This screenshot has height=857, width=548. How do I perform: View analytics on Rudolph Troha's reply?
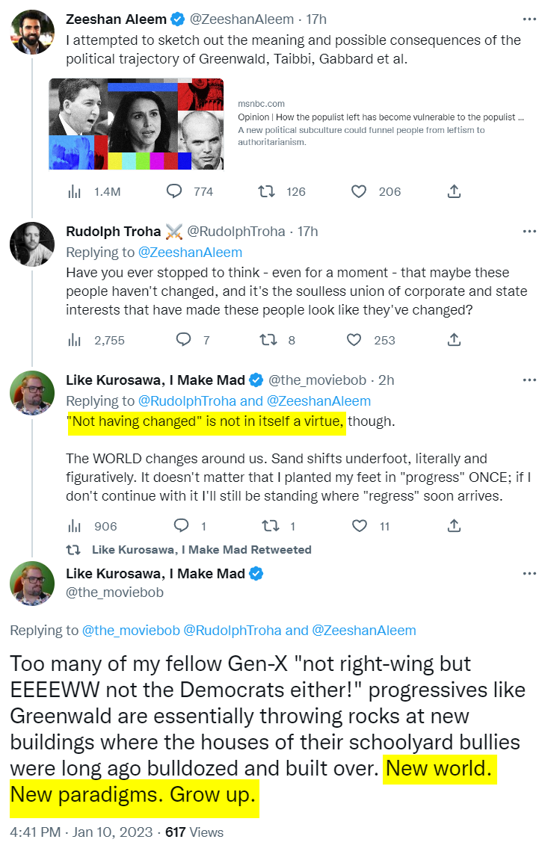(x=75, y=340)
